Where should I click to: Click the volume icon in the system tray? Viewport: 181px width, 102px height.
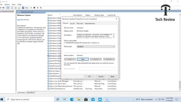[x=163, y=99]
